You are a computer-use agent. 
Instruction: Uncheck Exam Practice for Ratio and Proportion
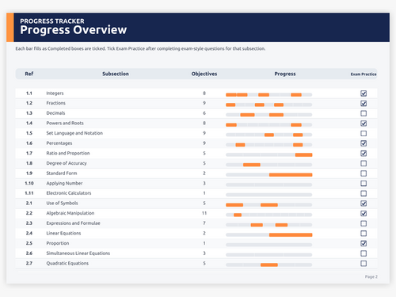364,154
